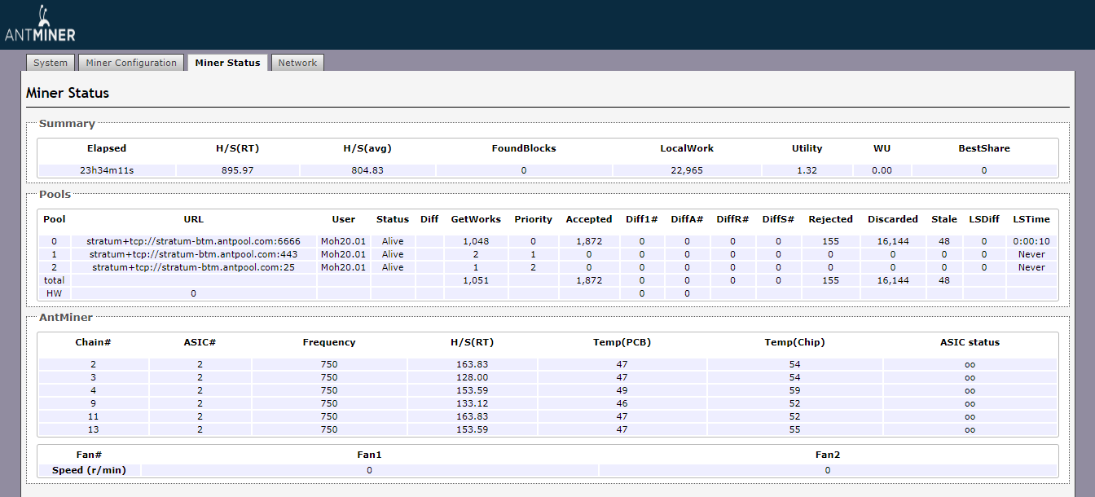Click Stale value 48 in pool 0 row
The height and width of the screenshot is (497, 1095).
tap(944, 241)
